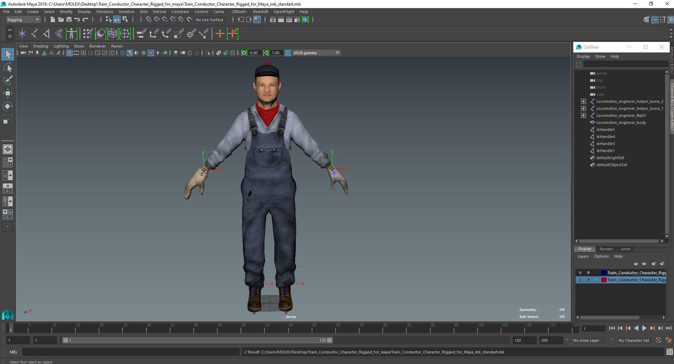674x364 pixels.
Task: Activate the Move tool
Action: point(8,93)
